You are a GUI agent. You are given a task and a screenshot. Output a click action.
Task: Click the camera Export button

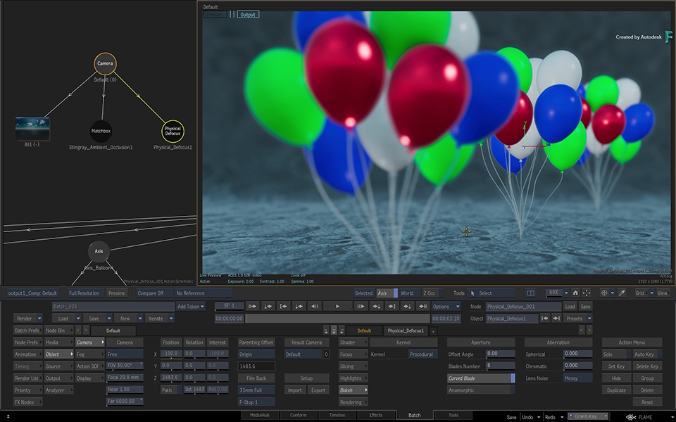pyautogui.click(x=318, y=390)
